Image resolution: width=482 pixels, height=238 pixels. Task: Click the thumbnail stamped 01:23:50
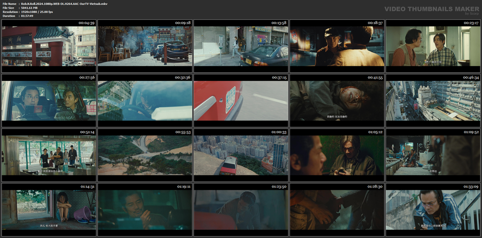click(x=241, y=210)
